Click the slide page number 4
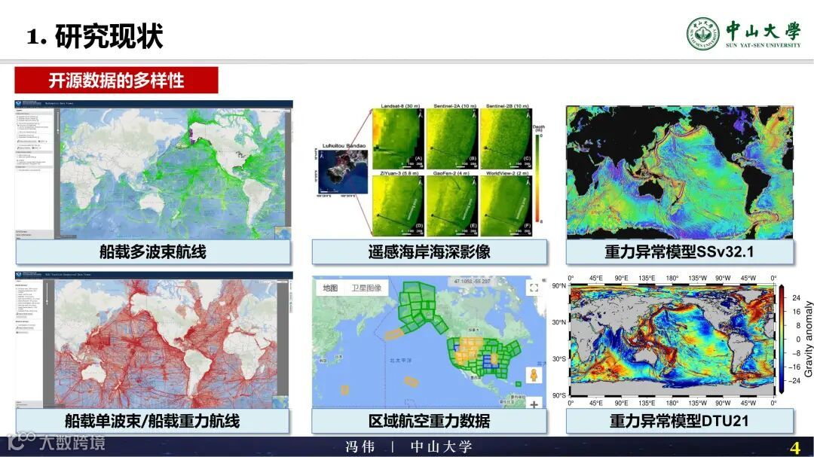Viewport: 814px width, 457px height. [794, 448]
